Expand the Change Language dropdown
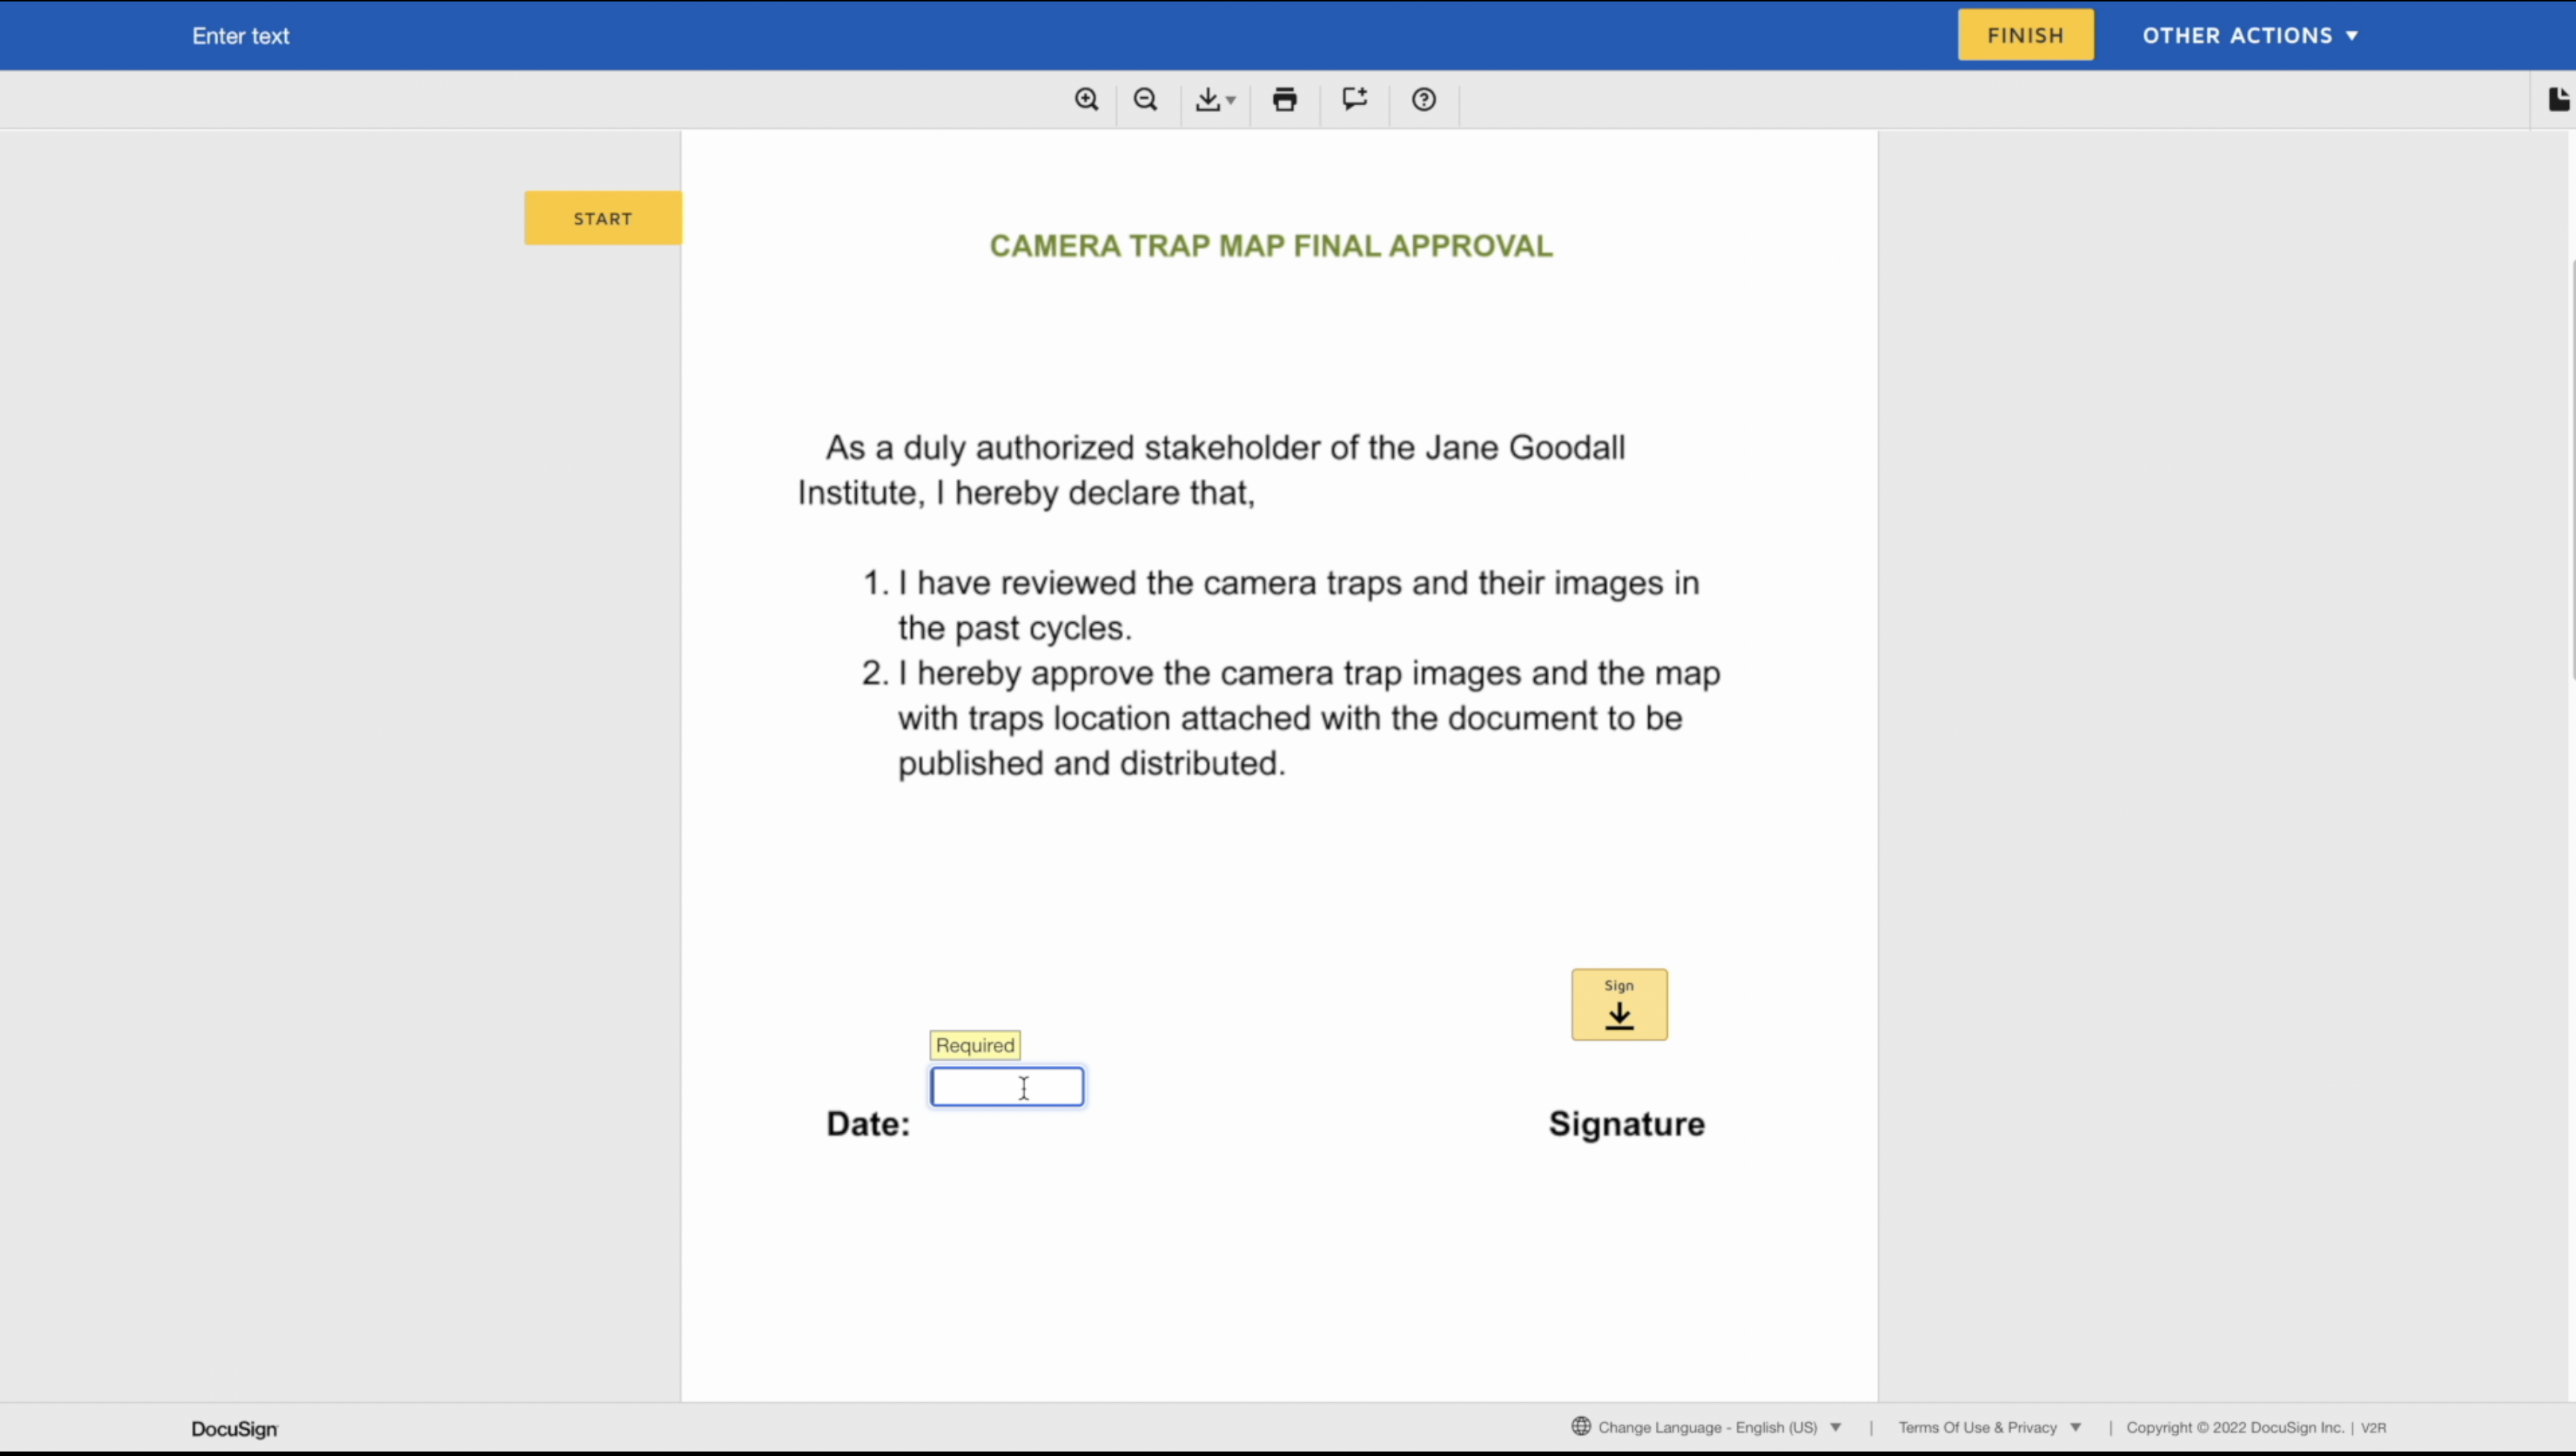The height and width of the screenshot is (1456, 2576). pos(1835,1427)
